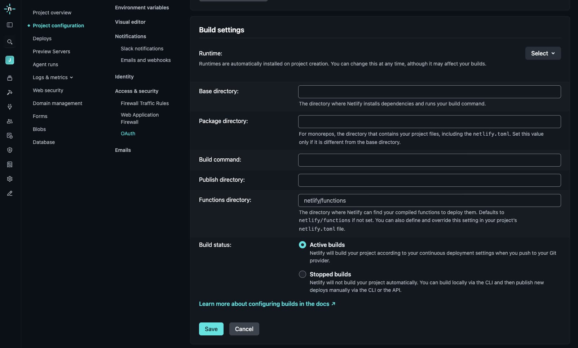Click the Functions directory input field
578x348 pixels.
429,200
